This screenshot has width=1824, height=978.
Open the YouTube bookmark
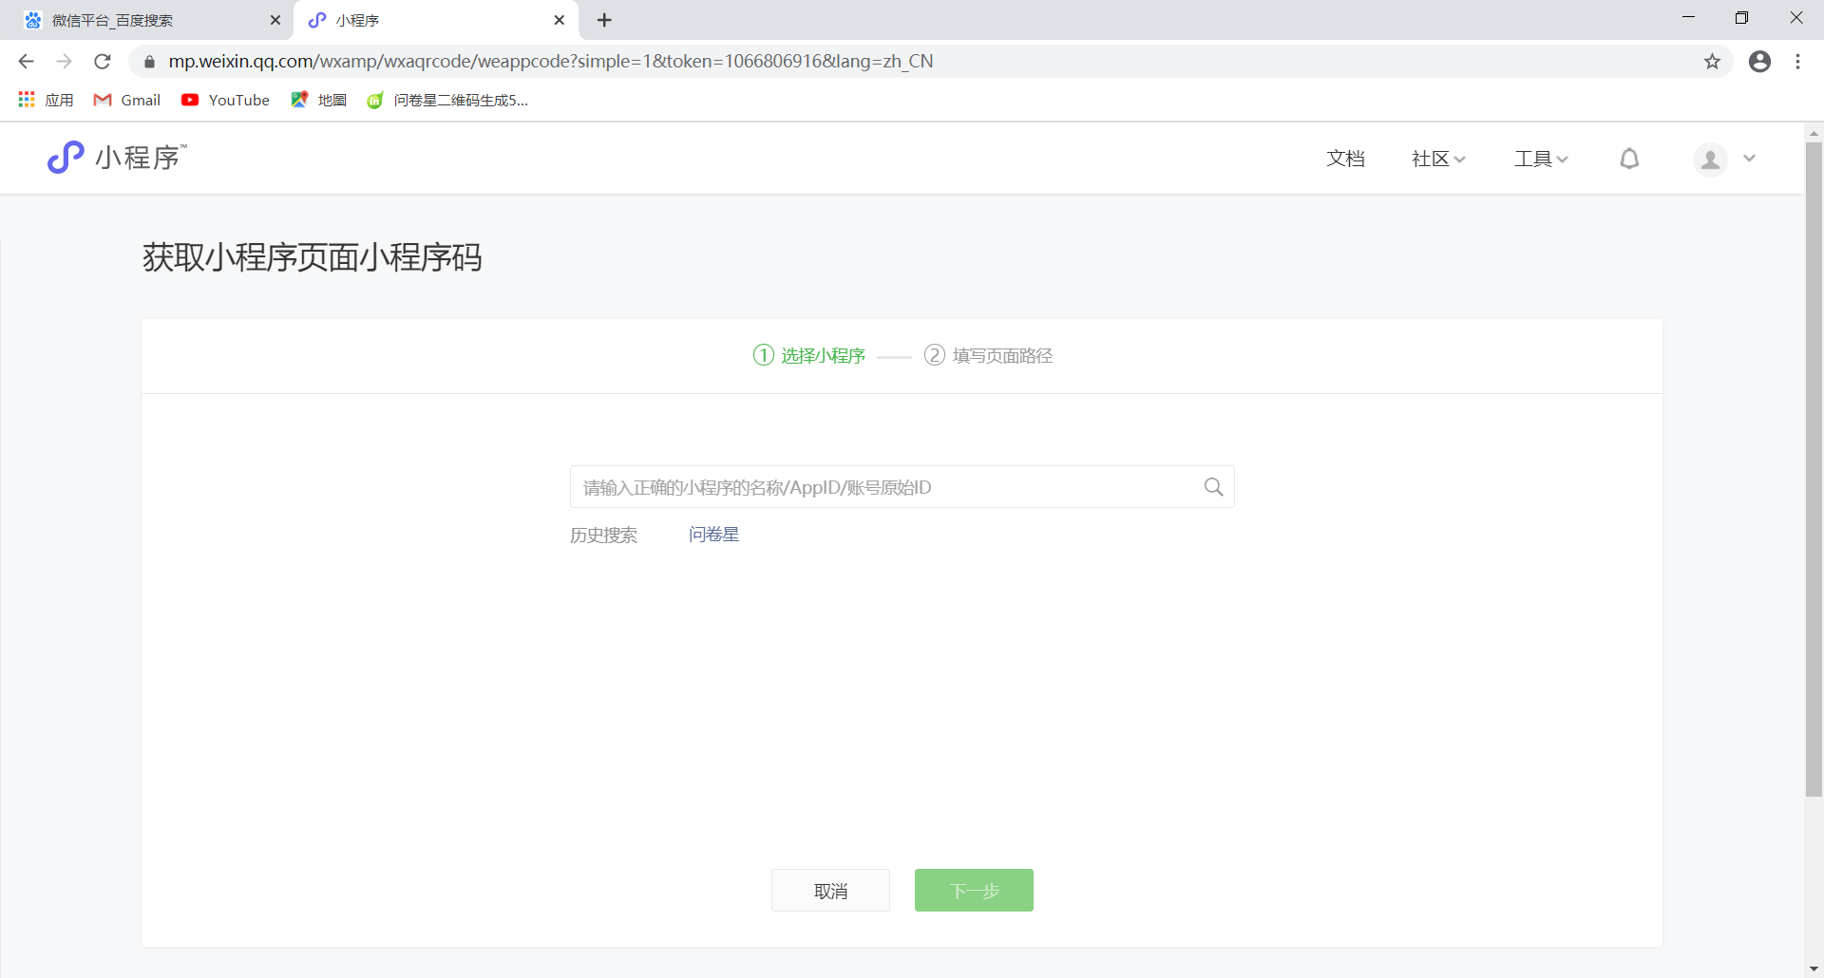pos(226,100)
